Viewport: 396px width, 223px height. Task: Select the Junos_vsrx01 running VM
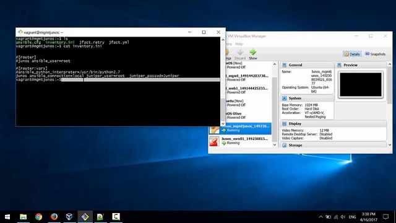pos(240,141)
